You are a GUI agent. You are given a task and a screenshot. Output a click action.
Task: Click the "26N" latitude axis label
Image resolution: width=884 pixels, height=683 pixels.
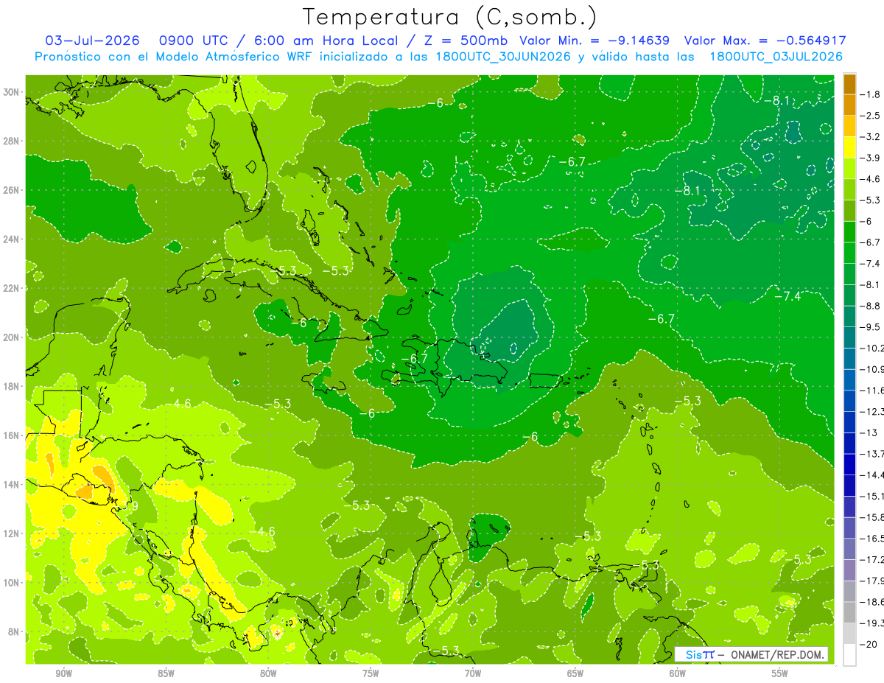[11, 190]
